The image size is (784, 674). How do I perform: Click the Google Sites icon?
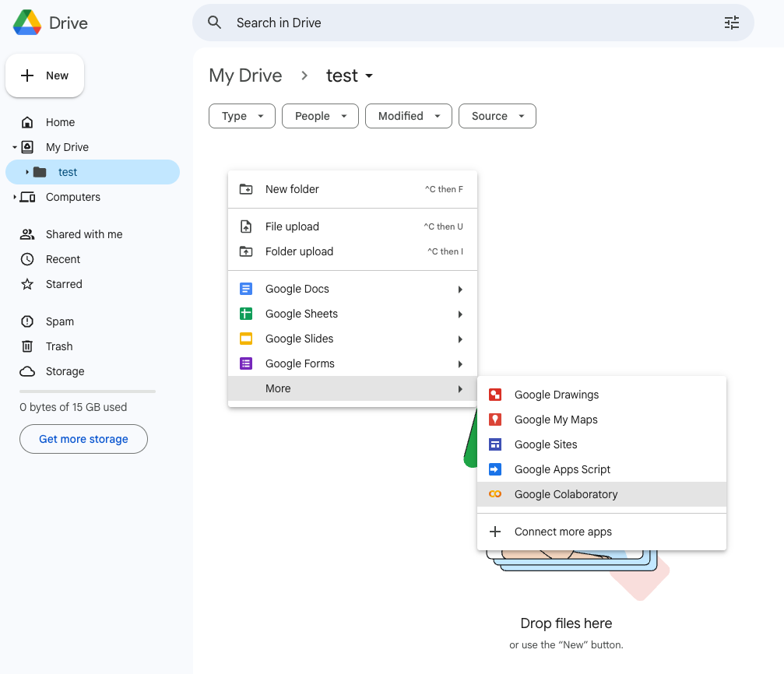click(x=495, y=444)
